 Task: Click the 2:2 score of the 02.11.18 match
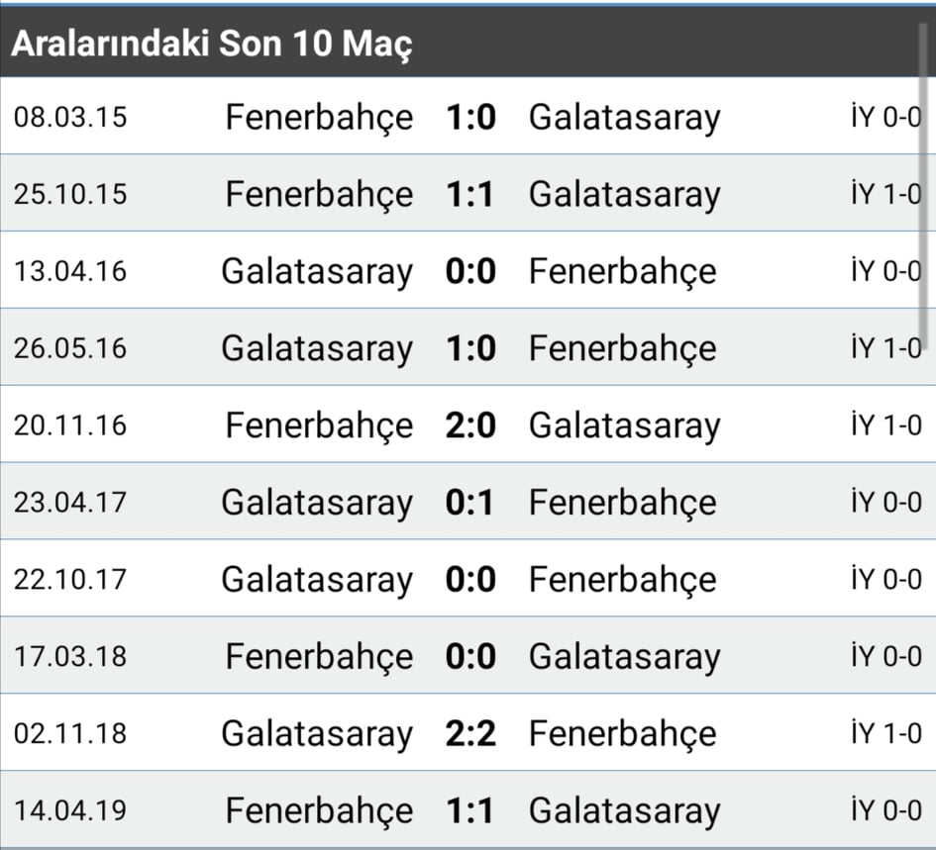[x=470, y=733]
